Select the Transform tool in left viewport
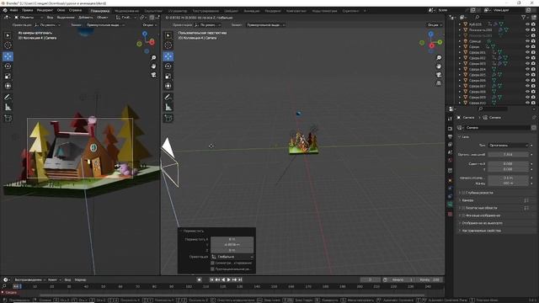The image size is (539, 303). (8, 86)
